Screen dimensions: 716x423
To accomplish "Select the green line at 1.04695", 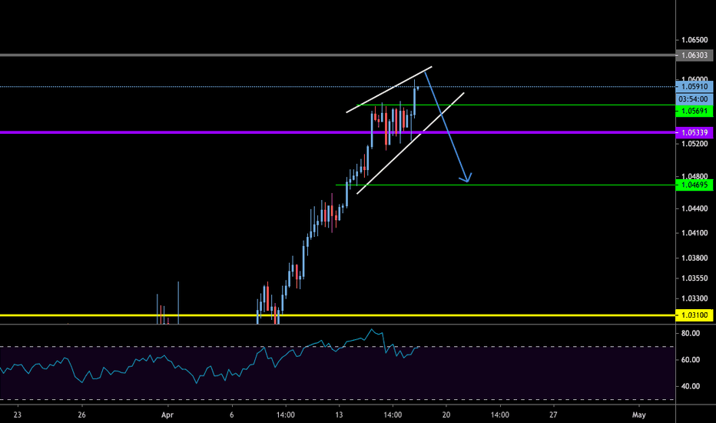I will [506, 185].
